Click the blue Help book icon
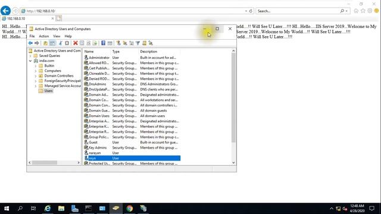 click(103, 43)
